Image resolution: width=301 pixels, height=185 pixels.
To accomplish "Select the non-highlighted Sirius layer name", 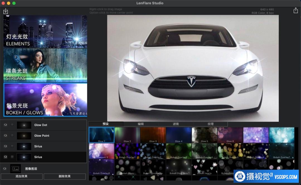I will tap(38, 146).
